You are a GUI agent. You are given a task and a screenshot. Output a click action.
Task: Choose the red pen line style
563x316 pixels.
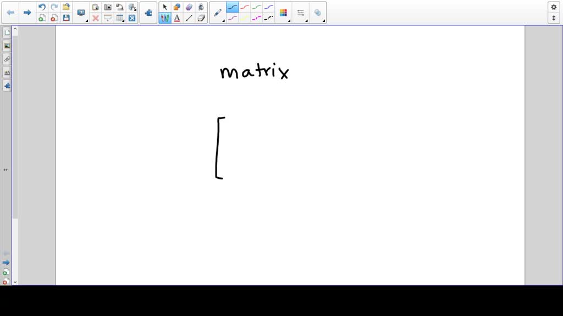point(245,7)
